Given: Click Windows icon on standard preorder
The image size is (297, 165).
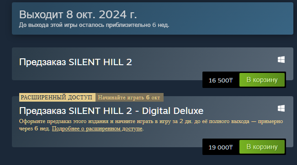Looking at the screenshot, I should click(x=281, y=60).
